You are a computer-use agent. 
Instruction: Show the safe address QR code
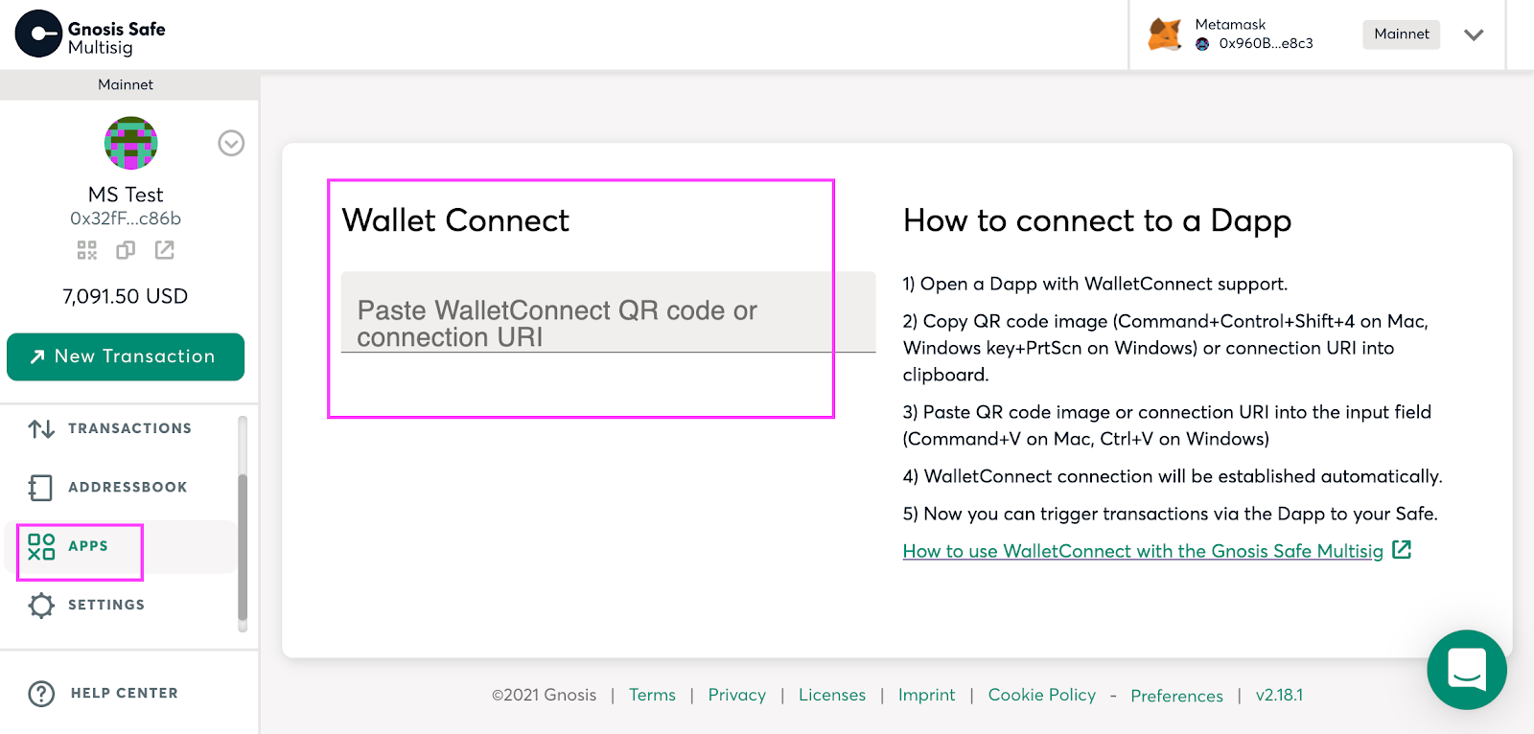(87, 250)
